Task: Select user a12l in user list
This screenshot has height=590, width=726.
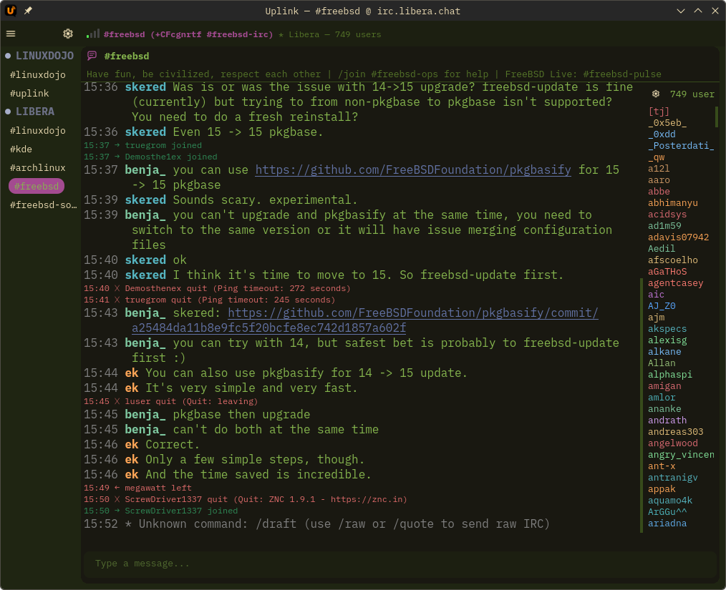Action: [659, 169]
